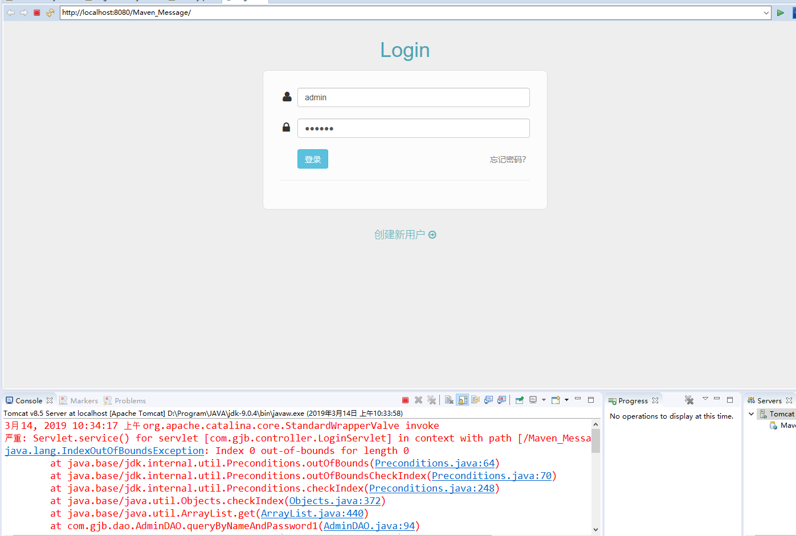The height and width of the screenshot is (536, 796).
Task: Close the Servers view tab
Action: pos(789,400)
